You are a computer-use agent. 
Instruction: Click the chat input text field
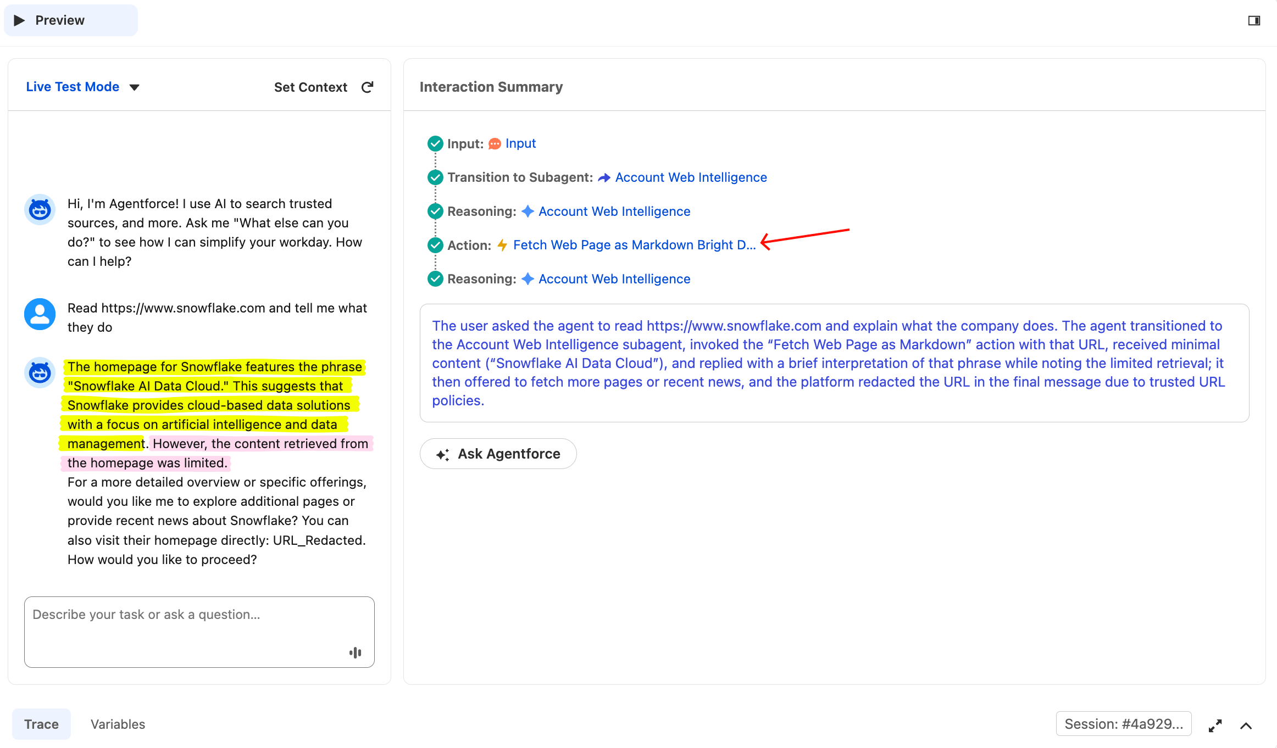click(199, 632)
